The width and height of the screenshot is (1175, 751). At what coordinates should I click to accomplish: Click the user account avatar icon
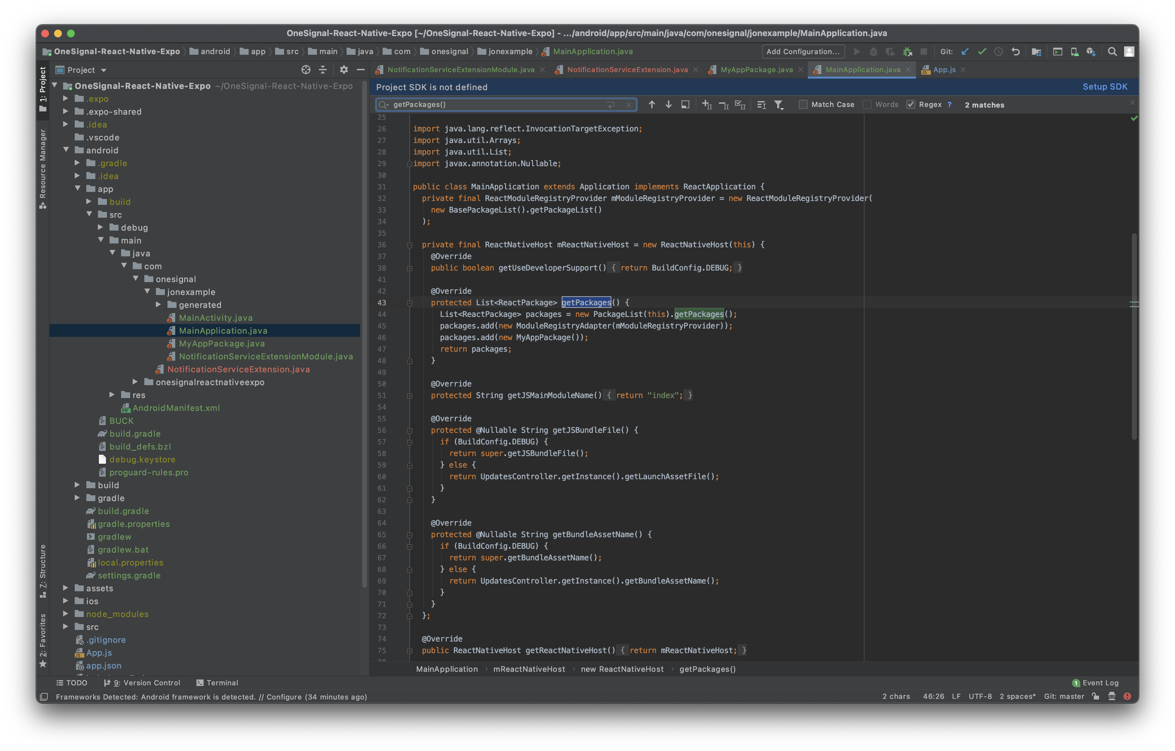(1129, 52)
